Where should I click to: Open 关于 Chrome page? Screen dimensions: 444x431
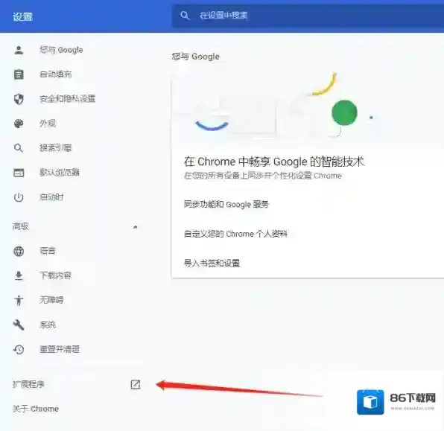[x=36, y=409]
